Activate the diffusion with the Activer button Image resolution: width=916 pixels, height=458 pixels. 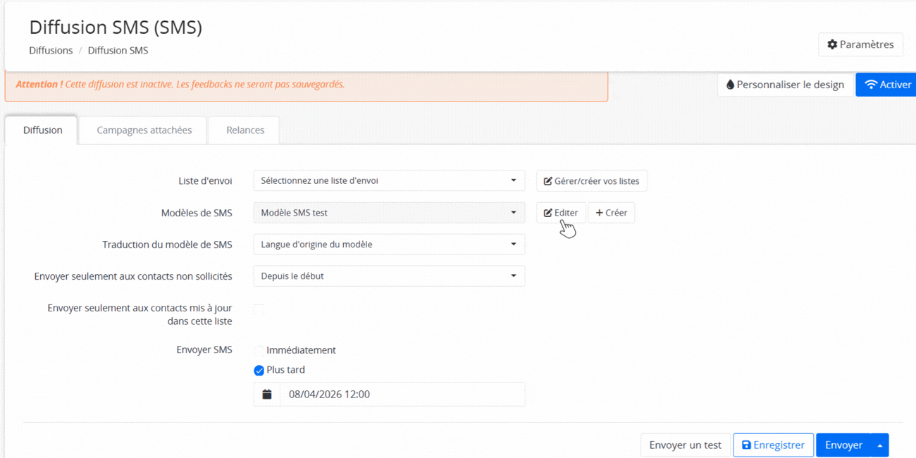pyautogui.click(x=887, y=85)
